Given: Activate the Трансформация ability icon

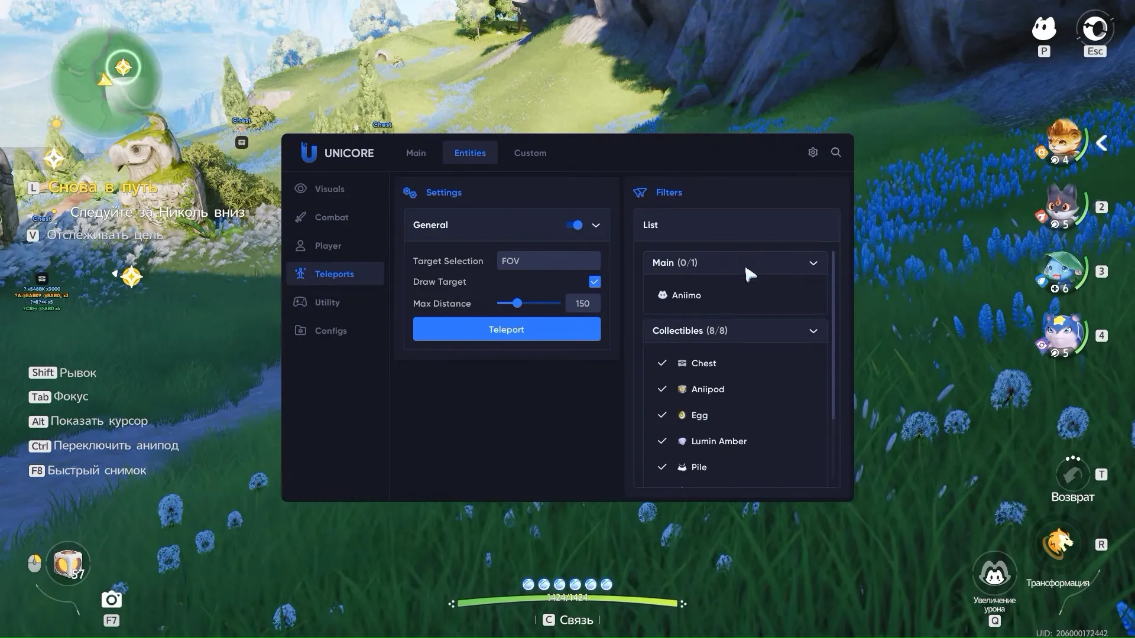Looking at the screenshot, I should point(1058,543).
